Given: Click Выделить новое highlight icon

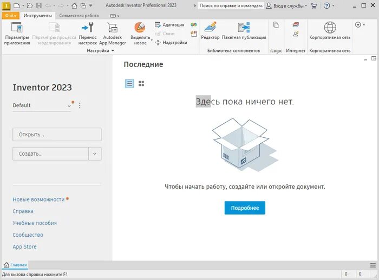Looking at the screenshot, I should tap(140, 27).
